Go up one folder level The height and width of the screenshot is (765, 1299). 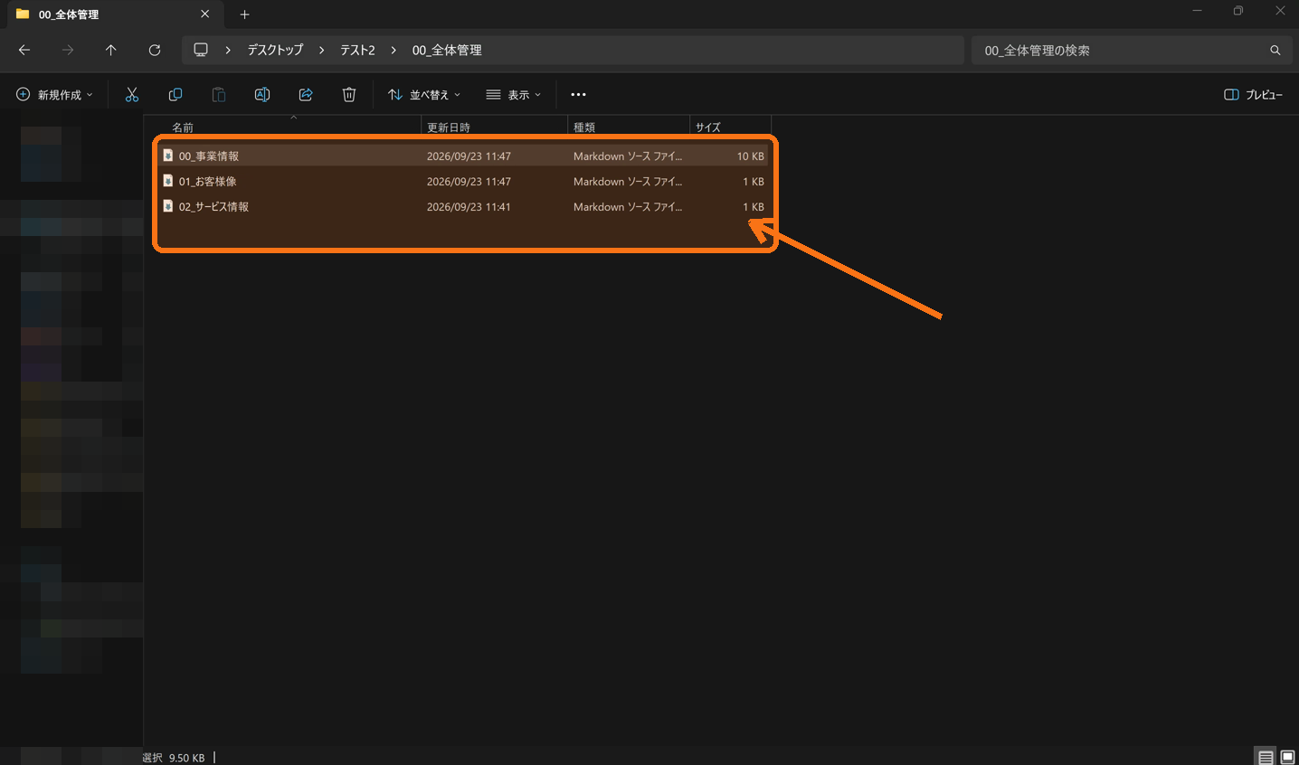(x=111, y=51)
